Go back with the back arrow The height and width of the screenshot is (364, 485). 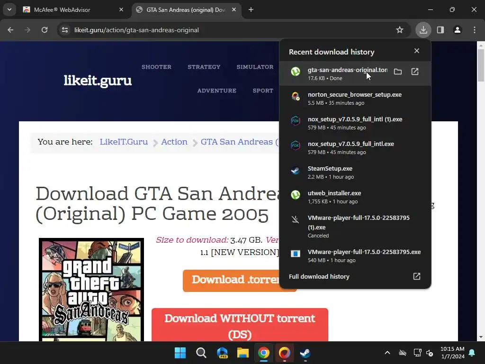[x=10, y=30]
